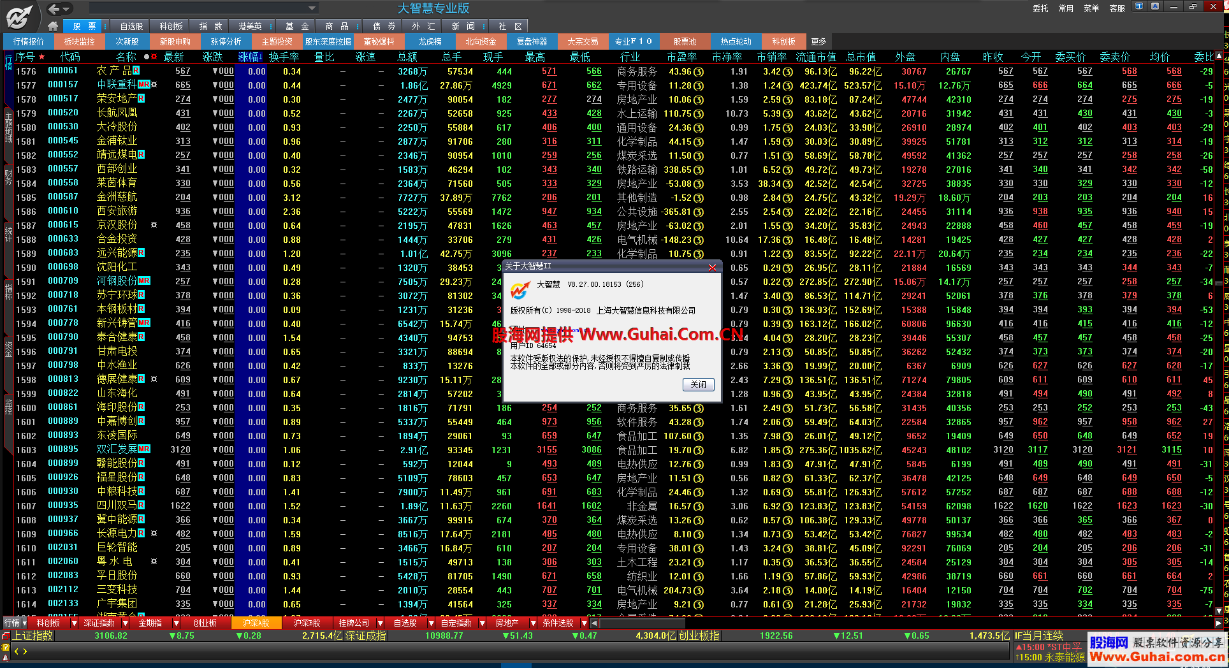Viewport: 1229px width, 668px height.
Task: Click the R badge next to 中粮科技
Action: tap(141, 491)
